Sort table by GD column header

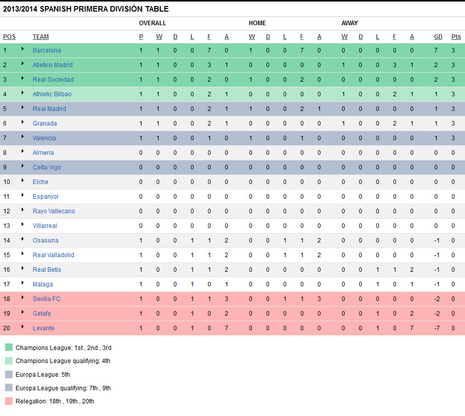[438, 37]
